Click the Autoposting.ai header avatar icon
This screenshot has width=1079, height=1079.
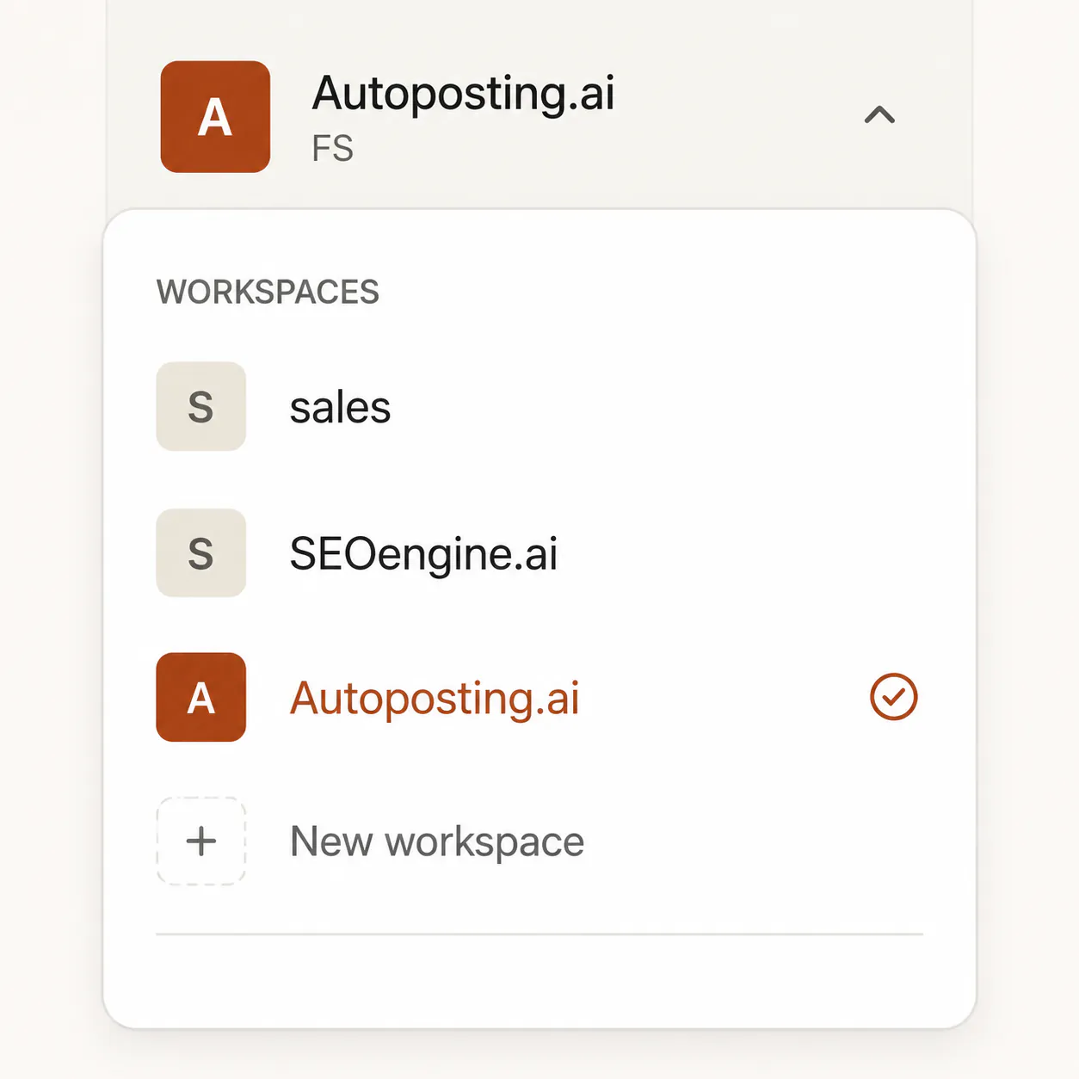point(215,116)
